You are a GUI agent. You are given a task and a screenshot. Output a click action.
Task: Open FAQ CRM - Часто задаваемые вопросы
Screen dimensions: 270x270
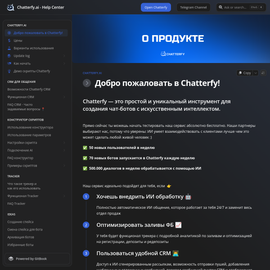coord(36,107)
